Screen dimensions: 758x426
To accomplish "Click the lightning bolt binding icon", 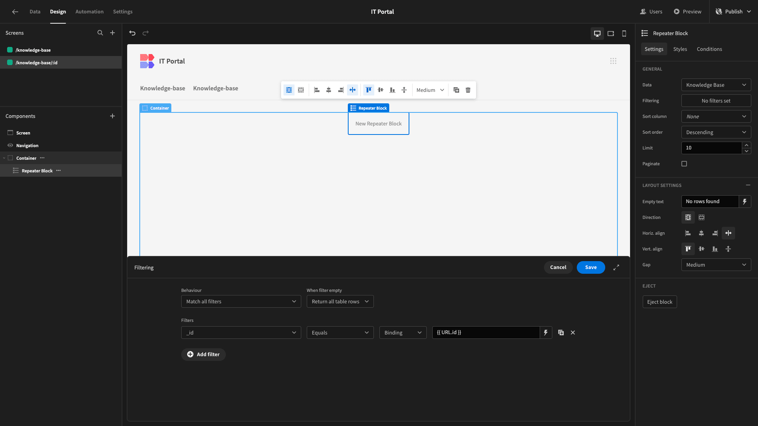I will [x=546, y=333].
